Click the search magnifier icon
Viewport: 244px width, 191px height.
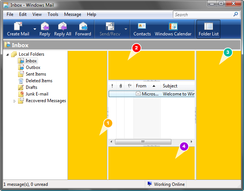(x=236, y=14)
